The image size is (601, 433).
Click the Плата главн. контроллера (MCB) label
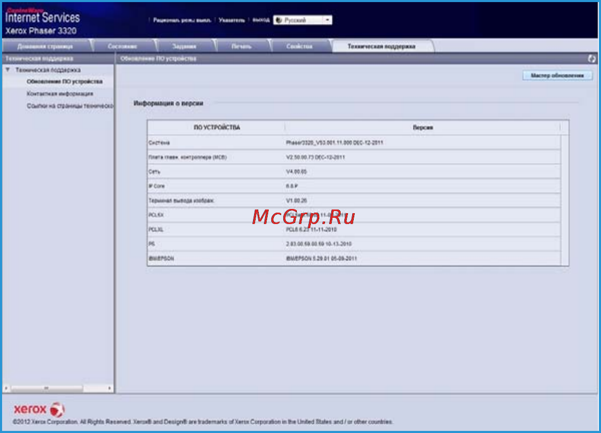pos(187,157)
